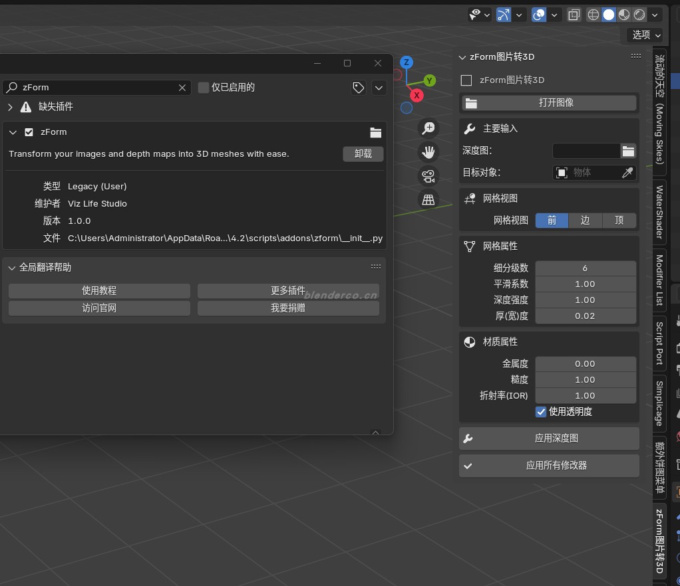Expand the 缺失插件 section
The height and width of the screenshot is (586, 680).
click(x=11, y=107)
